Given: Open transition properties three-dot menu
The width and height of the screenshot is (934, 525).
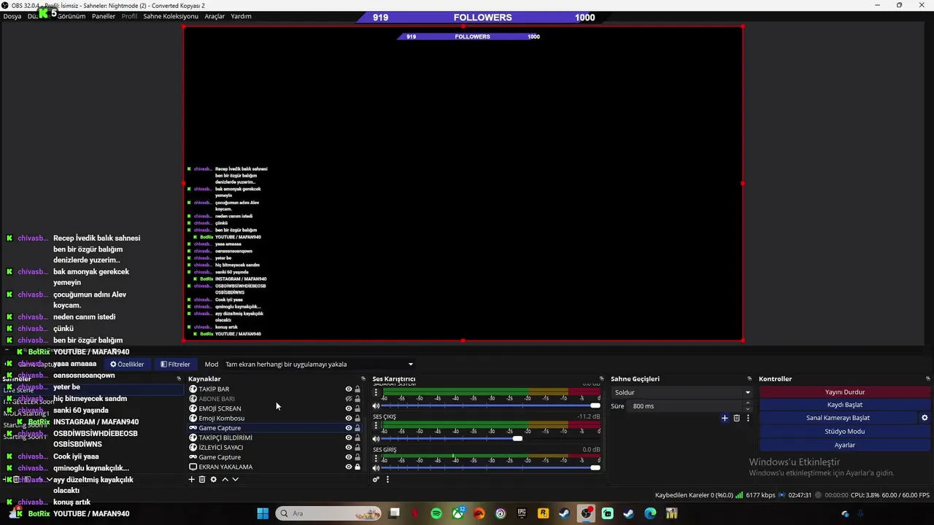Looking at the screenshot, I should 747,418.
